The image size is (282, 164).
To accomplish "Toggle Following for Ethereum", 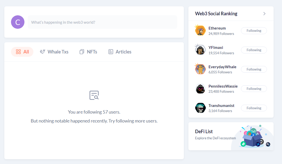I will (x=254, y=31).
